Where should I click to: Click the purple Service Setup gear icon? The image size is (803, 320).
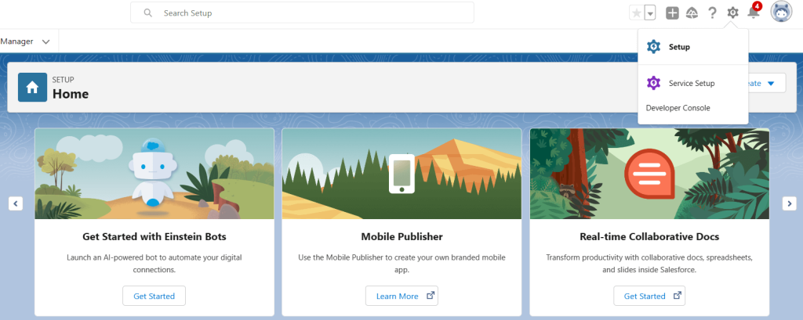click(653, 83)
